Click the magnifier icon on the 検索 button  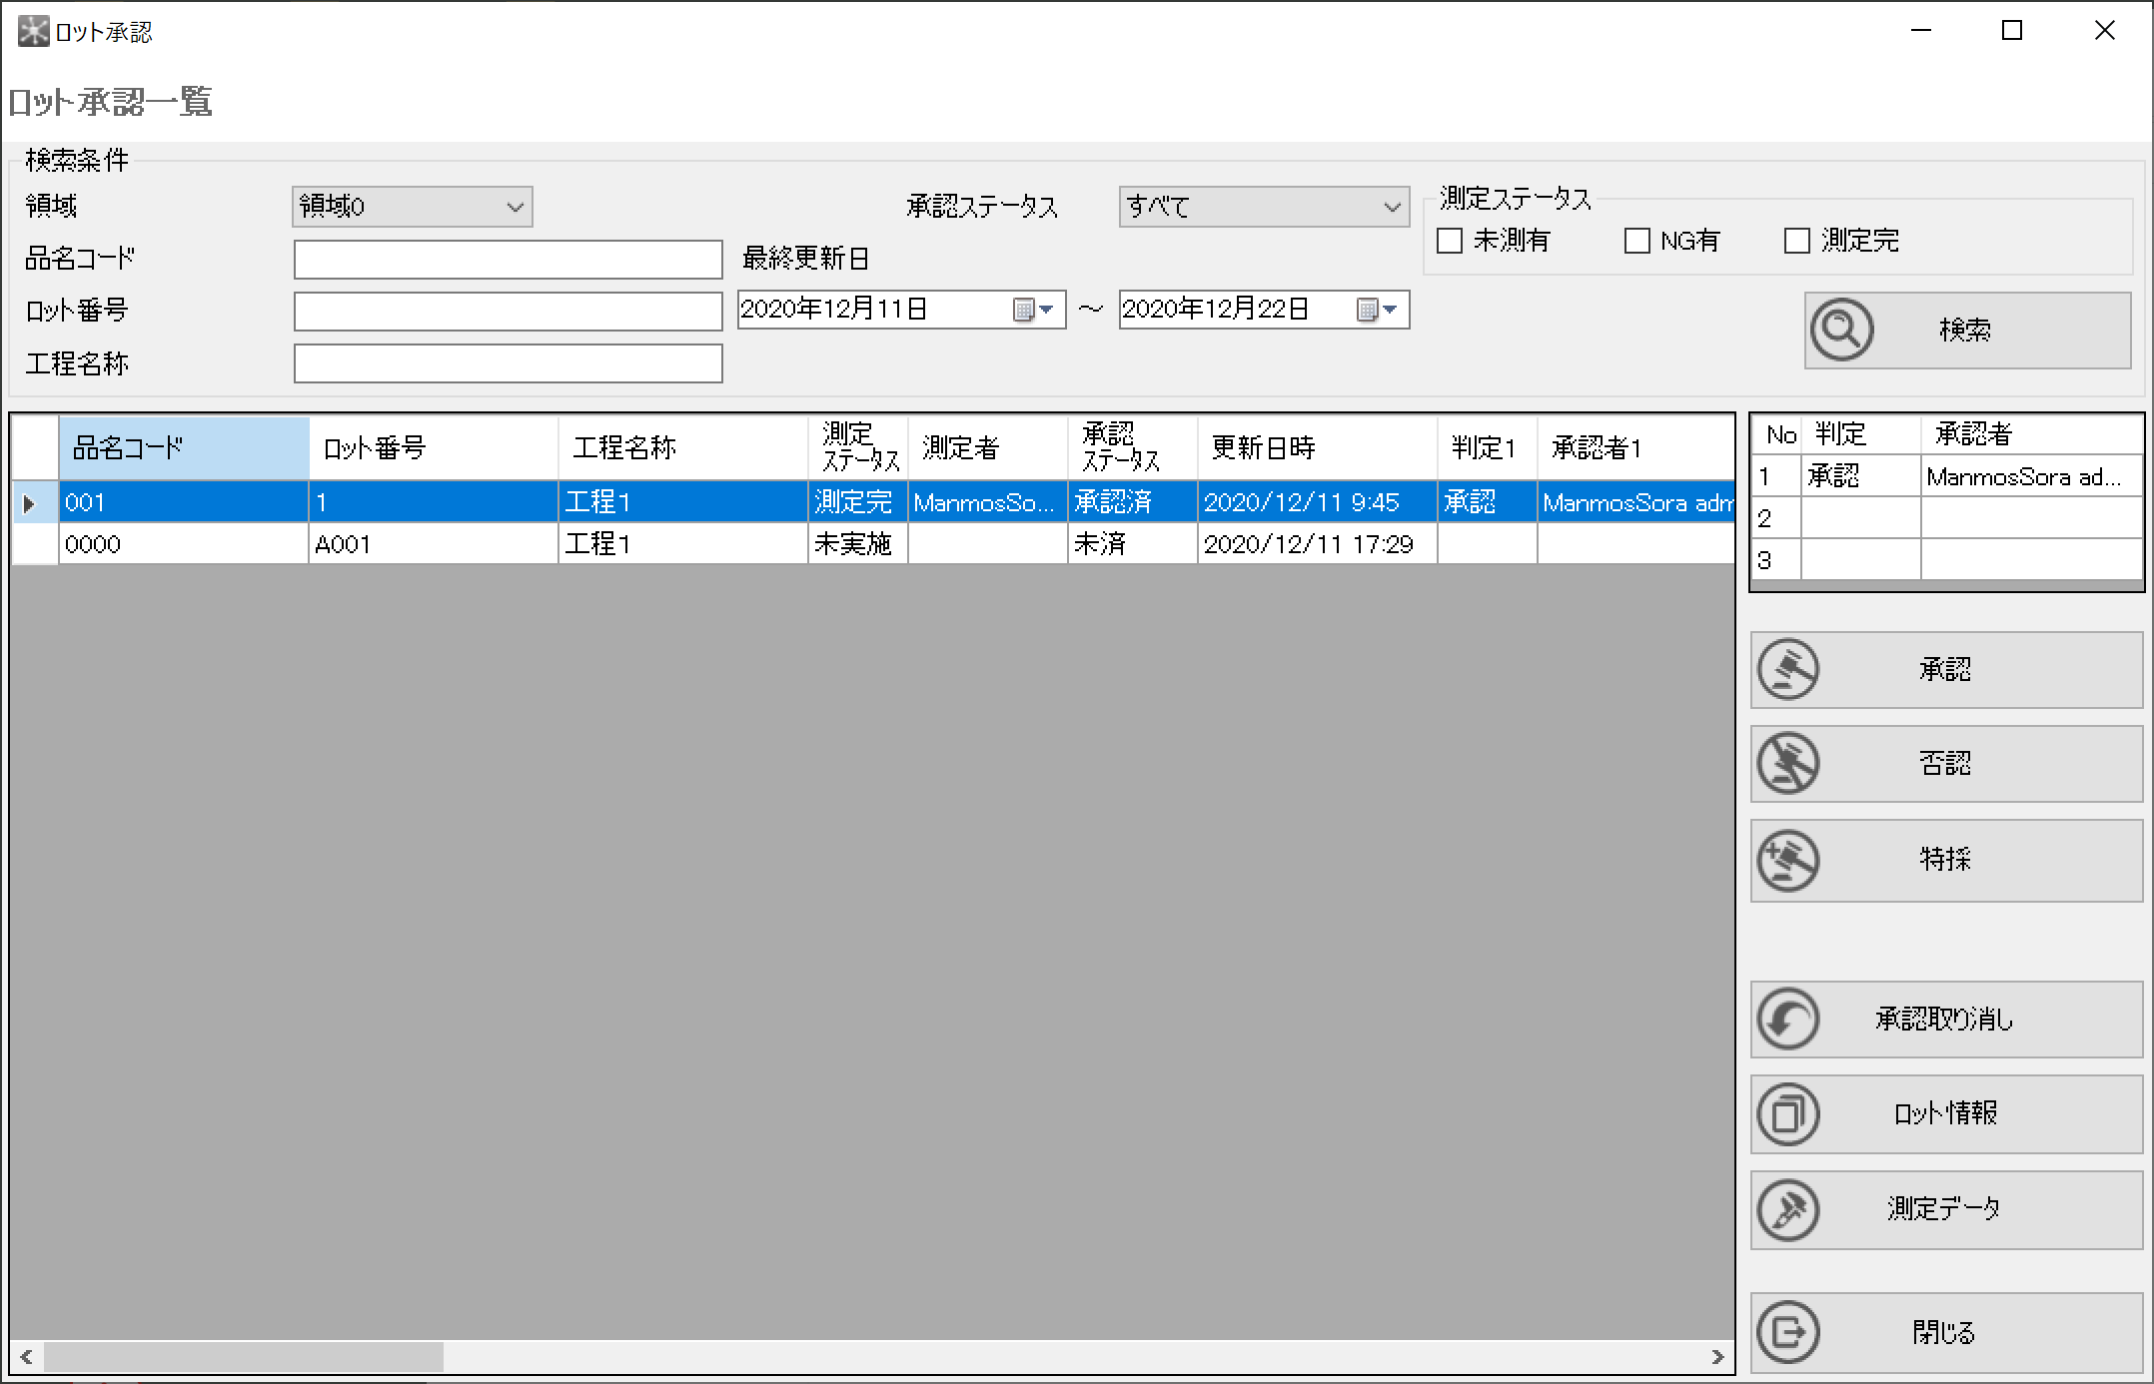pos(1841,330)
